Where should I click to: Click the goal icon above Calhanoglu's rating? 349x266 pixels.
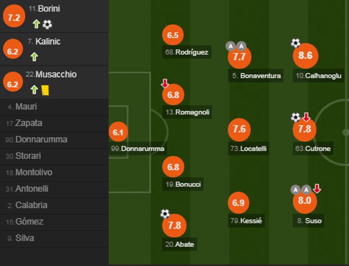pyautogui.click(x=296, y=43)
